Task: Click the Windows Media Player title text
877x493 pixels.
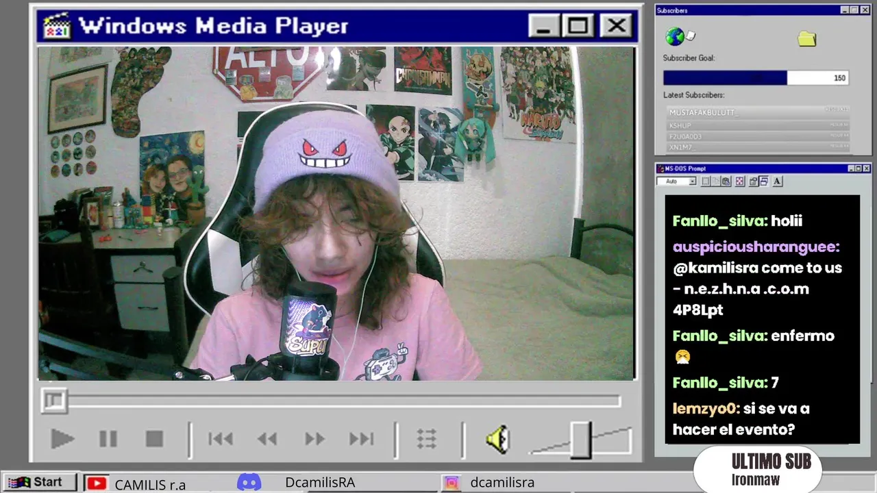Action: pos(213,26)
